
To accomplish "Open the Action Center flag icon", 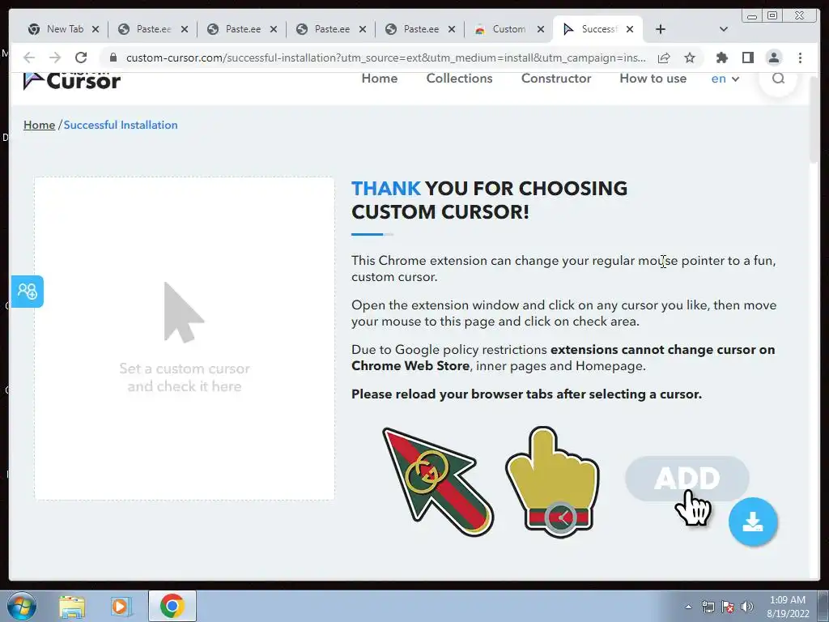I will 728,607.
